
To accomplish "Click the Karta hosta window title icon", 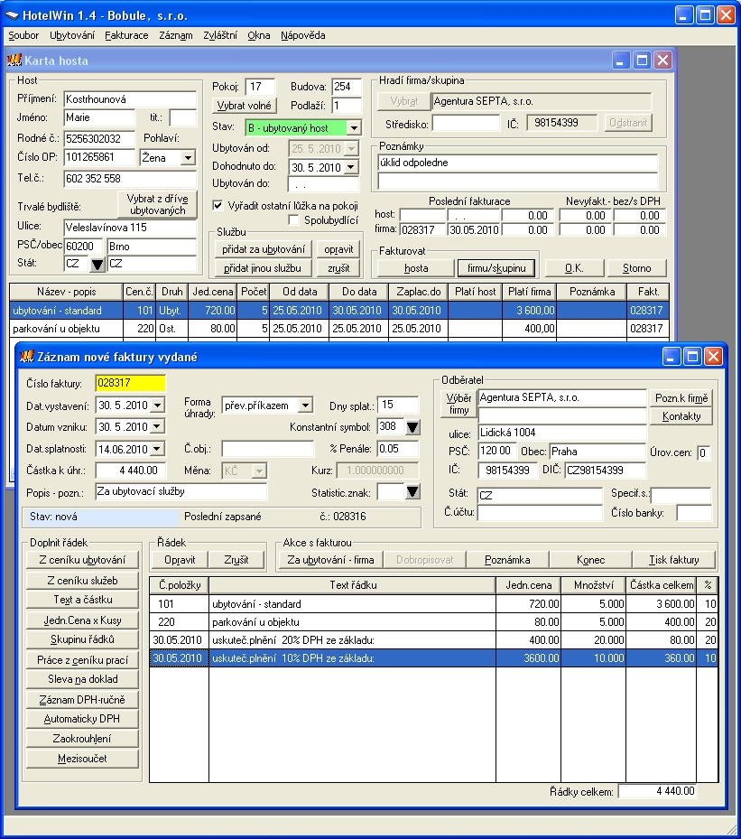I will [x=14, y=61].
